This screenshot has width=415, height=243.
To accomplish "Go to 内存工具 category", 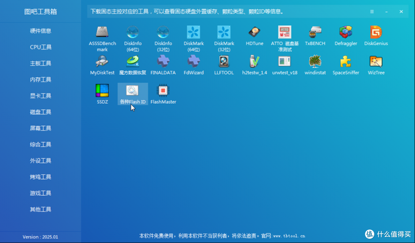I will [x=40, y=79].
